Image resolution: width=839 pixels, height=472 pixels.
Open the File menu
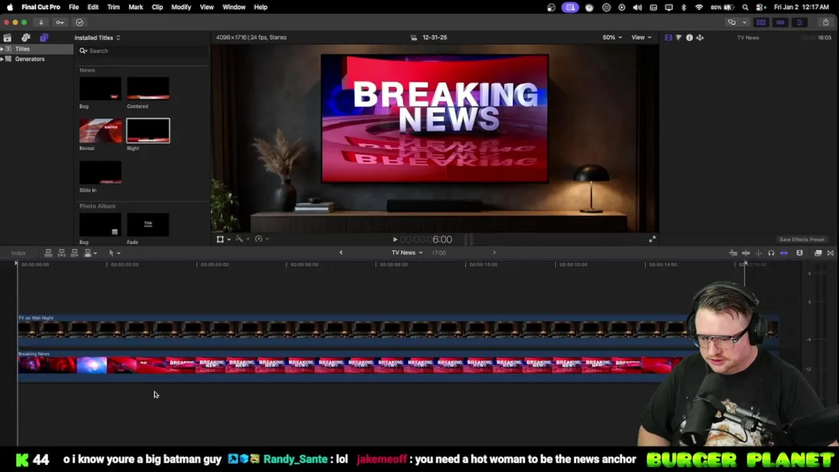(73, 7)
